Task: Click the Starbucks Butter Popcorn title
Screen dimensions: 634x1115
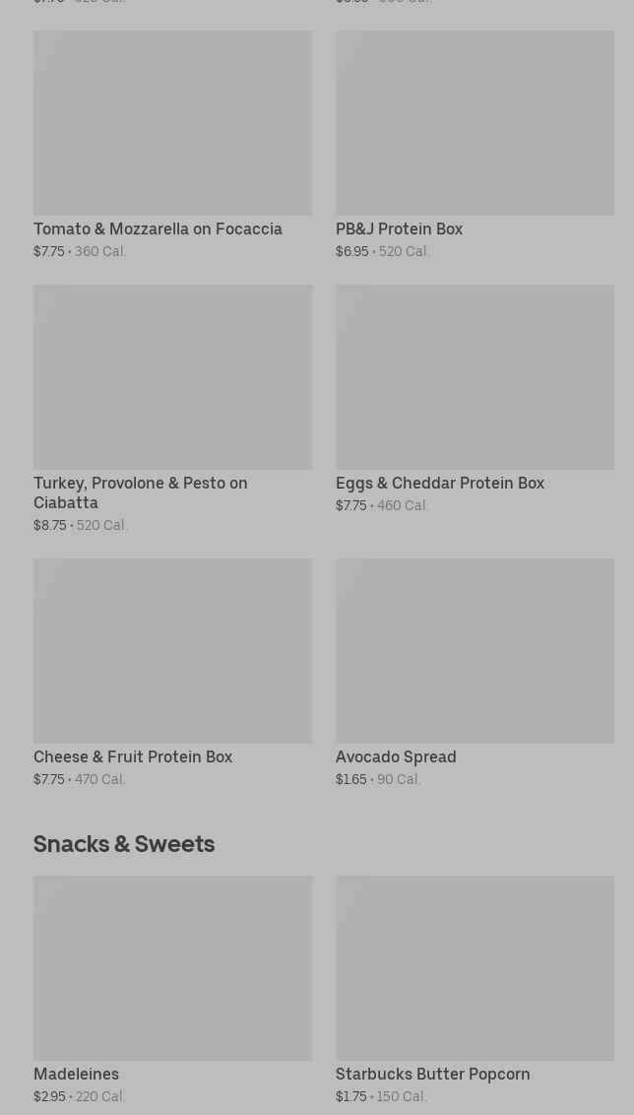Action: 432,1075
